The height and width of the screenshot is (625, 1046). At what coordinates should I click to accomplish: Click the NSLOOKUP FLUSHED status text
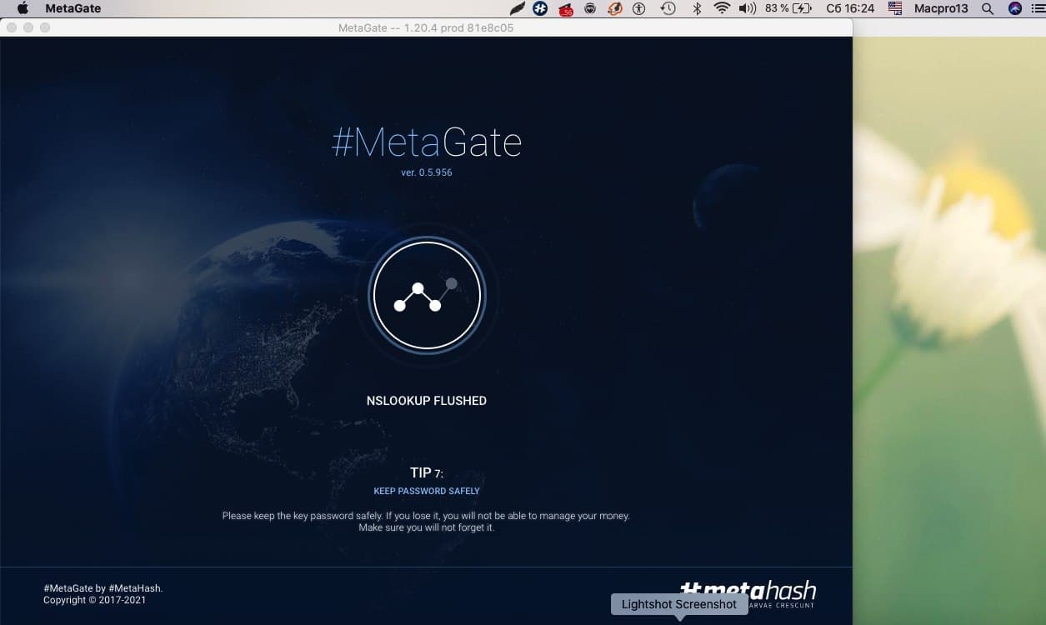427,401
